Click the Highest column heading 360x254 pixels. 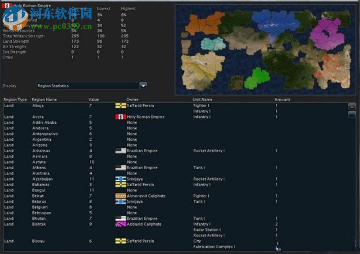[128, 9]
